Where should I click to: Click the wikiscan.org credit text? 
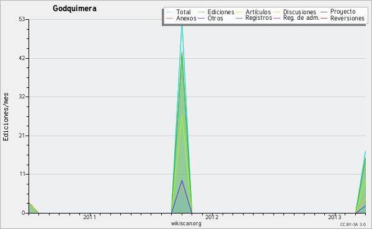[186, 223]
